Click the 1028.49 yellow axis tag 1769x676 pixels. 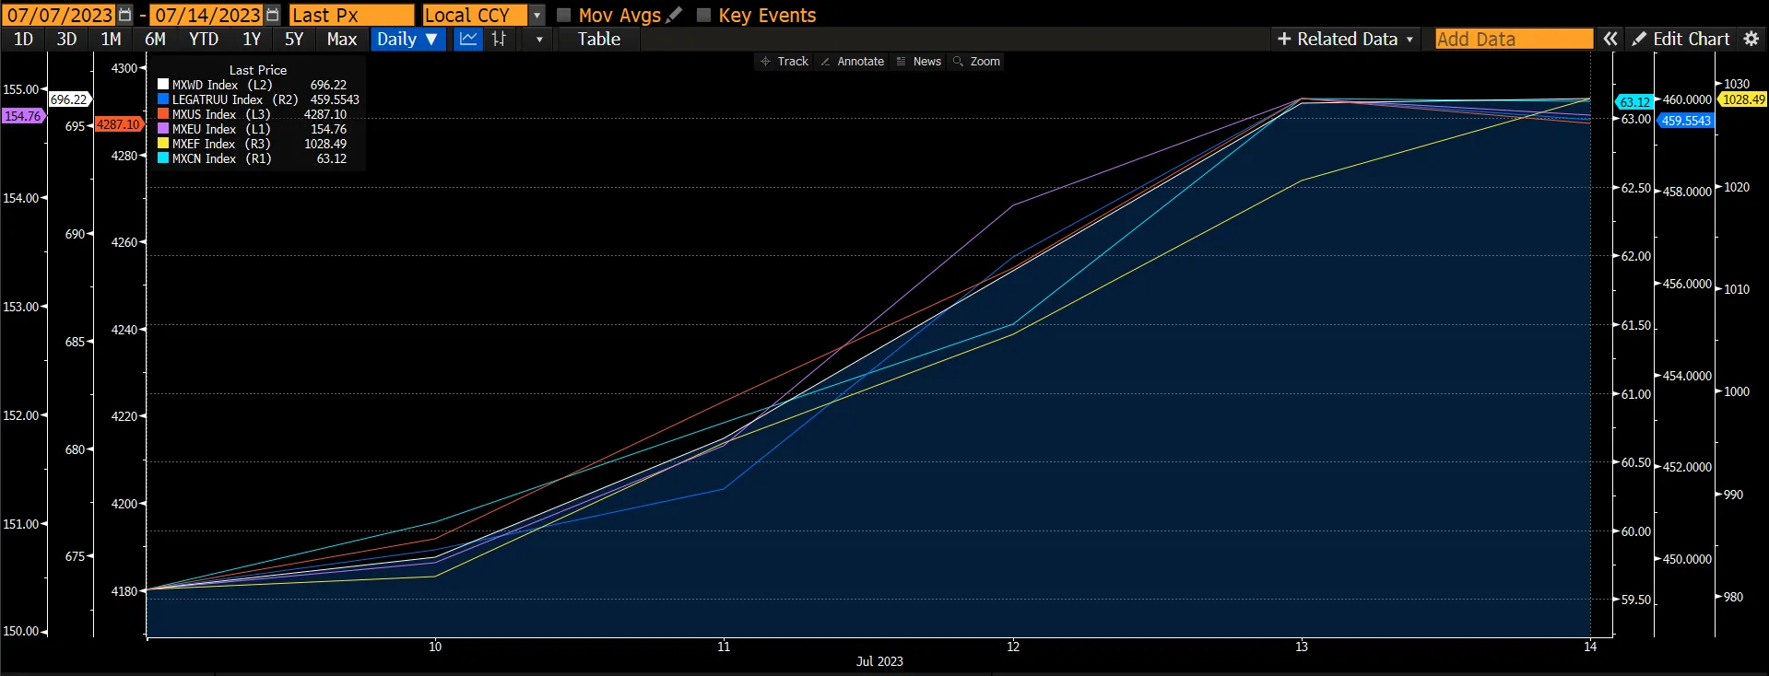click(x=1743, y=99)
